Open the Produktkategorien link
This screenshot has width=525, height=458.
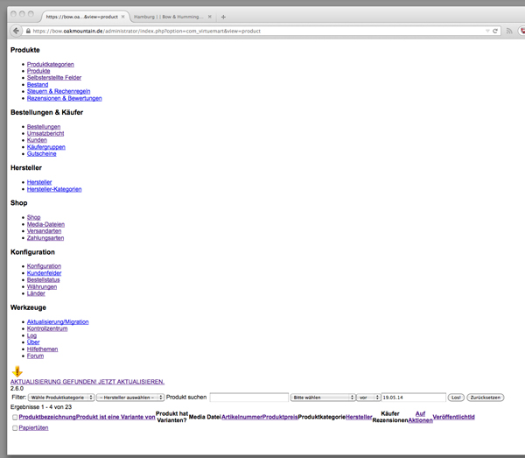pos(50,64)
